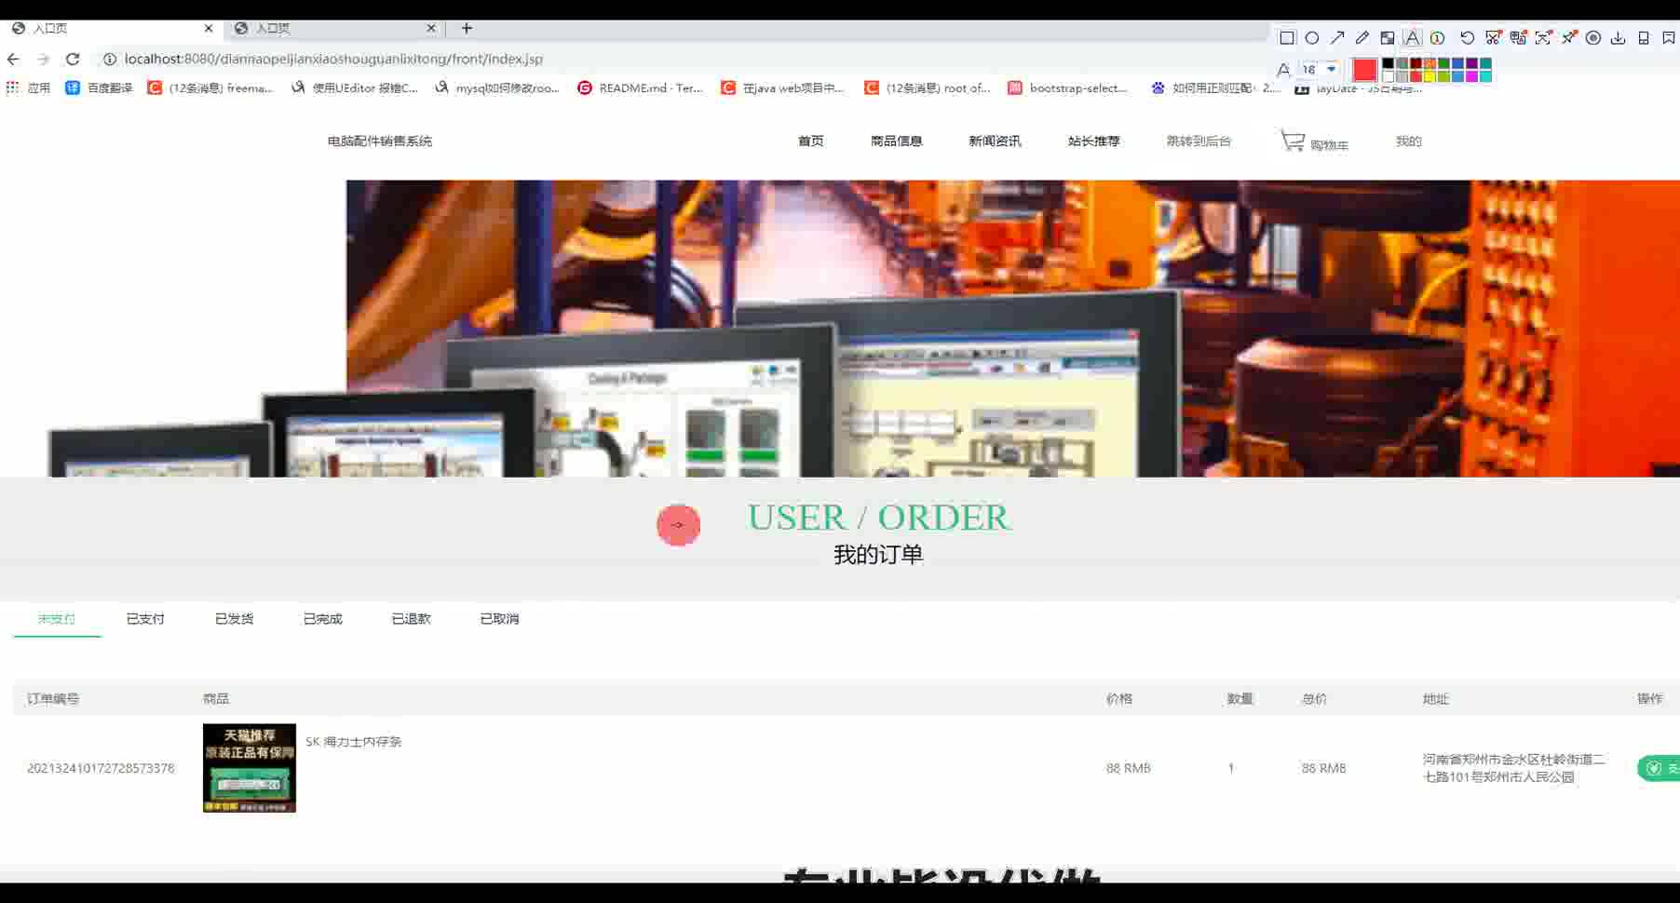Select the arrow annotation tool
The image size is (1680, 903).
(1337, 38)
